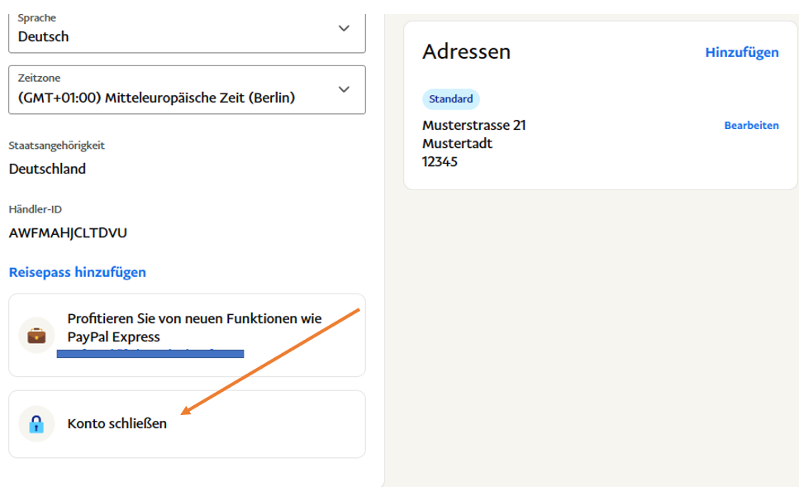
Task: Click the briefcase icon for PayPal Express
Action: [36, 336]
